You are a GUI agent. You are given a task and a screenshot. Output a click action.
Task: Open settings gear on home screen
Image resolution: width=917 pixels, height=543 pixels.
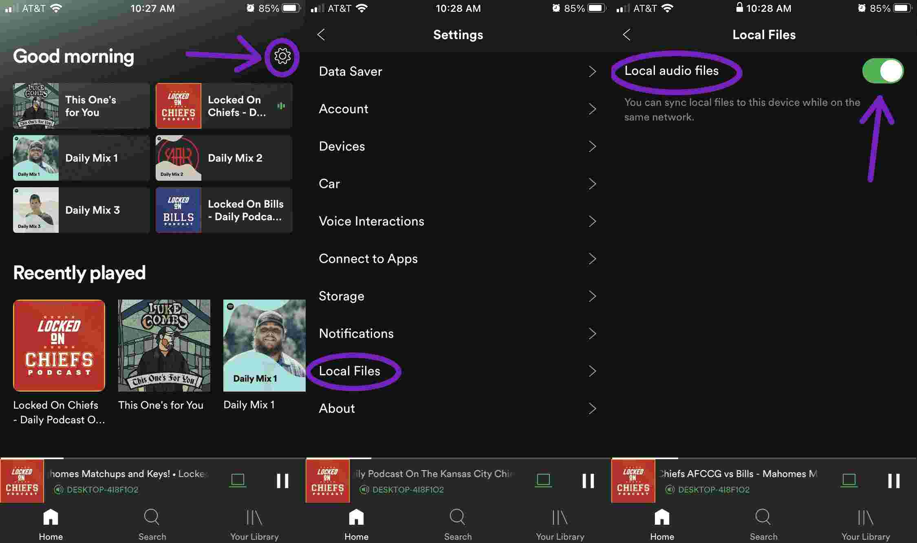point(282,56)
